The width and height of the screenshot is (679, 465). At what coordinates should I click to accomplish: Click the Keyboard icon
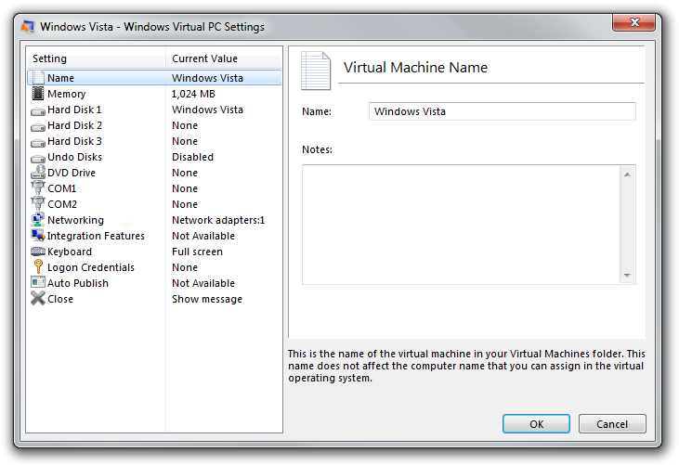coord(38,252)
